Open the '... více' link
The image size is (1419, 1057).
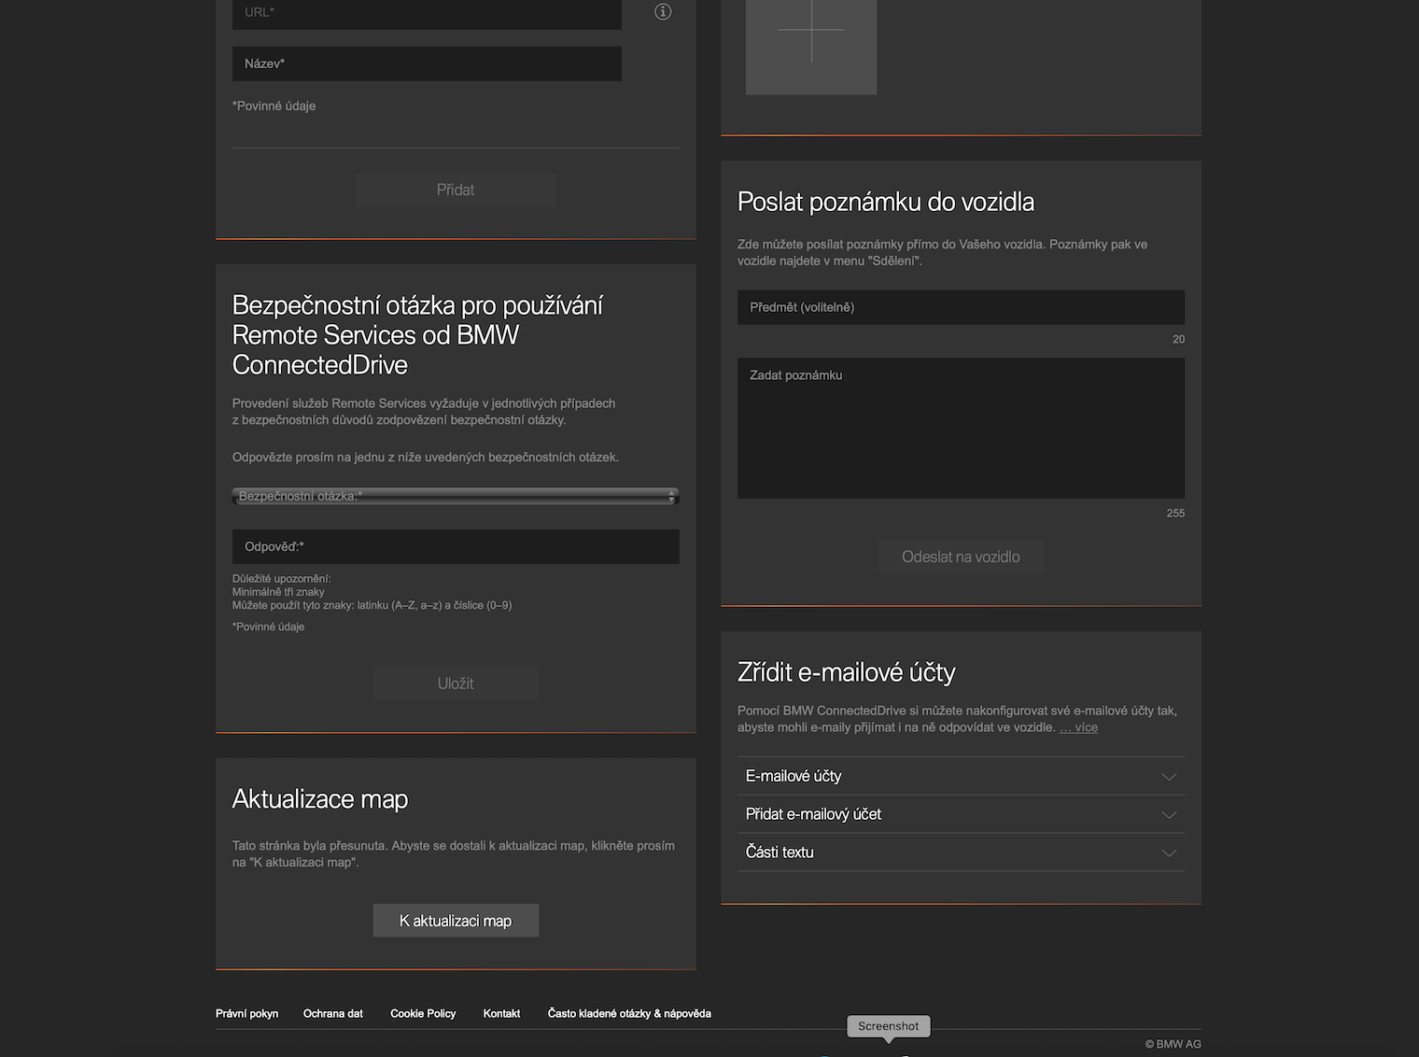pos(1079,727)
